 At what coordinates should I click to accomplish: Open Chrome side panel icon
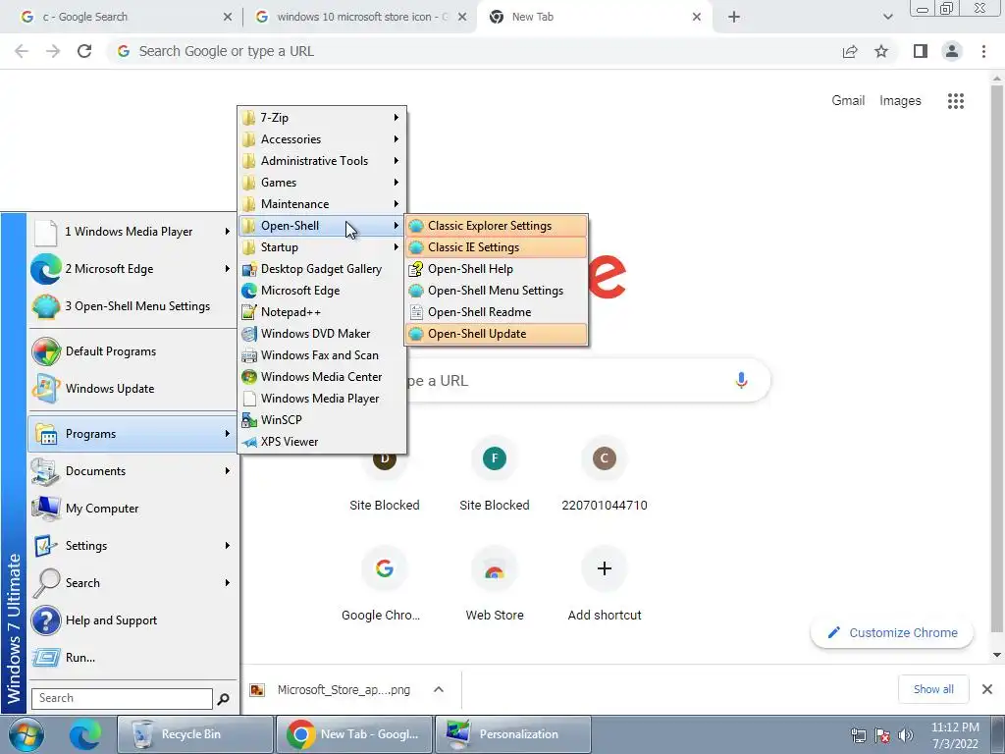coord(921,51)
